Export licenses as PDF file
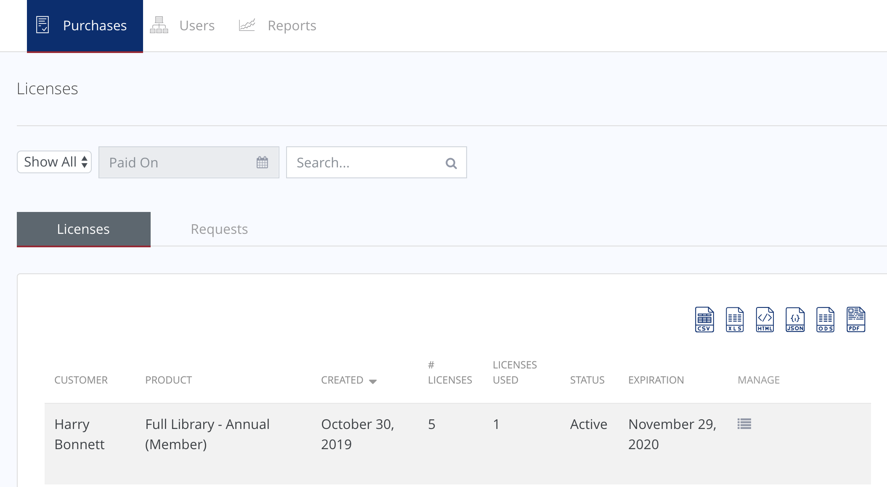The width and height of the screenshot is (887, 487). click(856, 320)
